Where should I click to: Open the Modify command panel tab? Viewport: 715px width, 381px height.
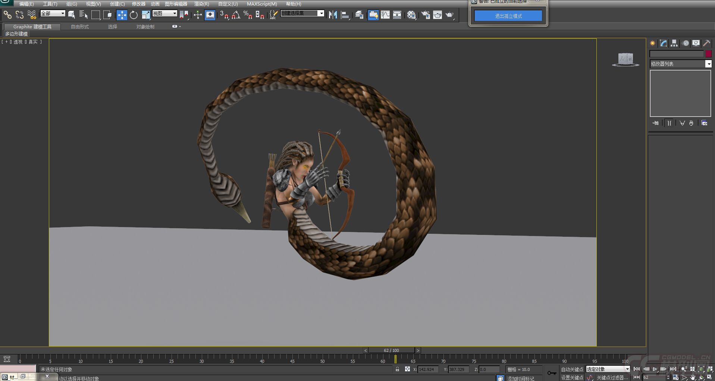tap(663, 43)
